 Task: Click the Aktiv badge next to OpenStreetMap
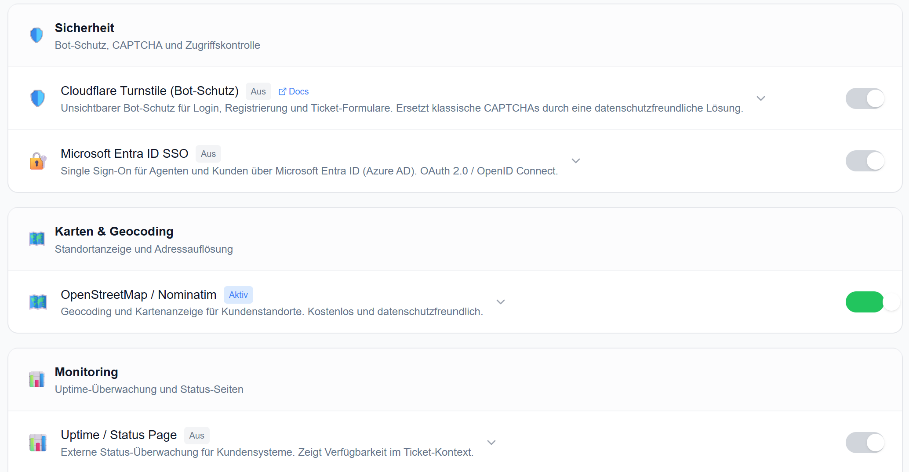tap(238, 294)
